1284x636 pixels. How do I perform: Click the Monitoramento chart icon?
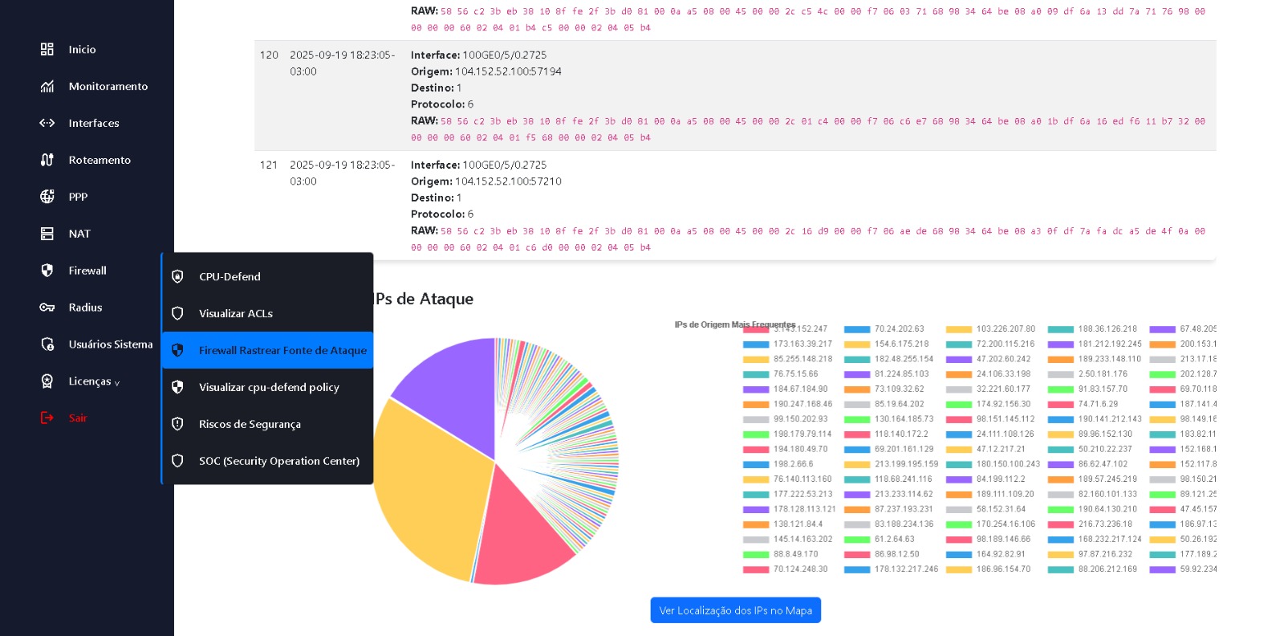tap(47, 87)
